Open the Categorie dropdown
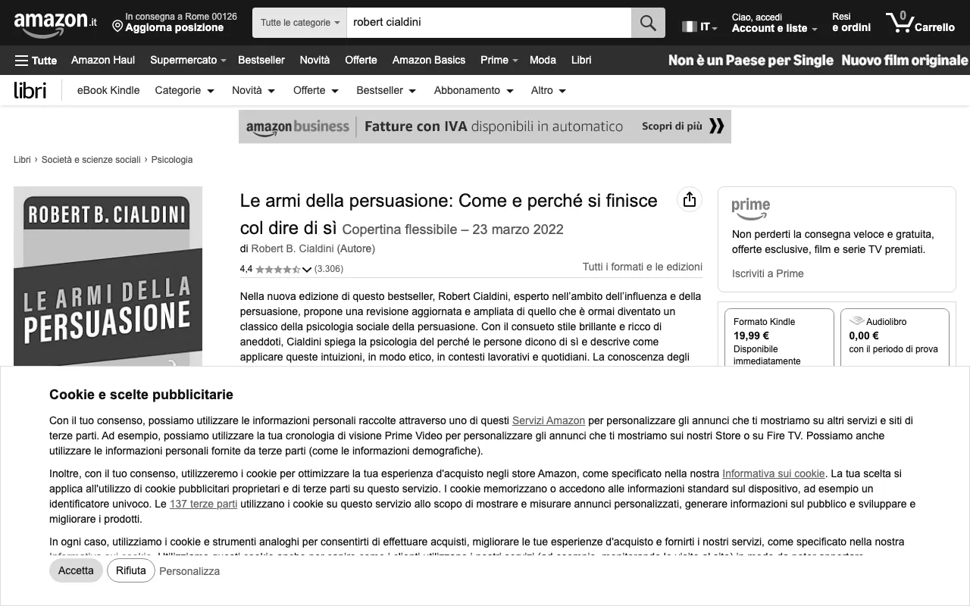Viewport: 970px width, 606px height. (x=184, y=90)
